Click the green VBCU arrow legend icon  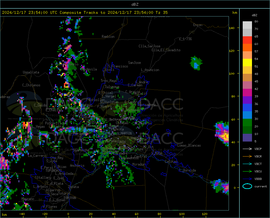click(x=247, y=172)
